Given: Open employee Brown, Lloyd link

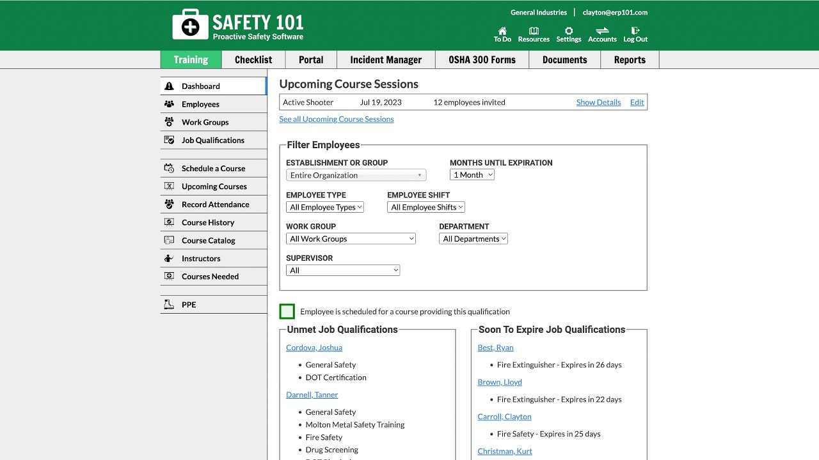Looking at the screenshot, I should point(500,382).
